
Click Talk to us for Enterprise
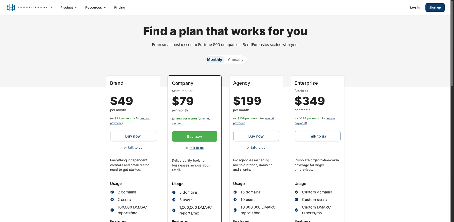[317, 136]
